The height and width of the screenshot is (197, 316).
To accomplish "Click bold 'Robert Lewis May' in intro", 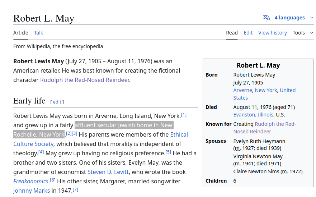I will [38, 61].
